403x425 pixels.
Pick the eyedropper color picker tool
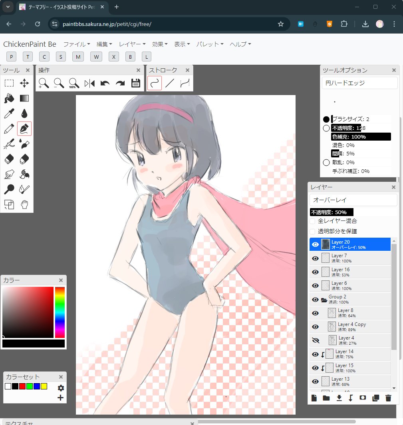click(9, 113)
